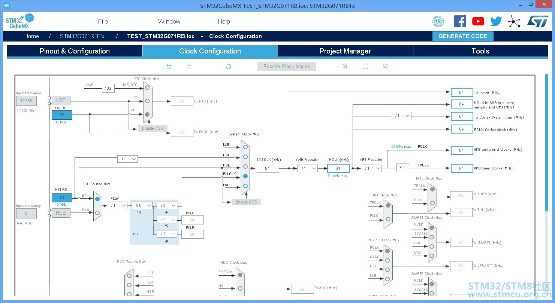Click the ST community network icon

click(x=514, y=21)
